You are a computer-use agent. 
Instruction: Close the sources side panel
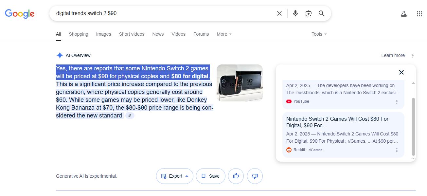pyautogui.click(x=401, y=72)
